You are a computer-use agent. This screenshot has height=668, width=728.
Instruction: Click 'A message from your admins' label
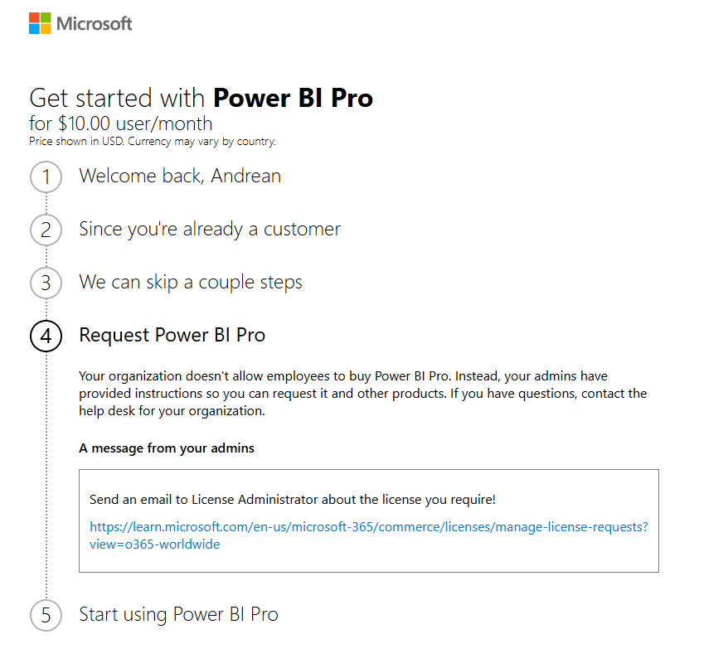[167, 448]
